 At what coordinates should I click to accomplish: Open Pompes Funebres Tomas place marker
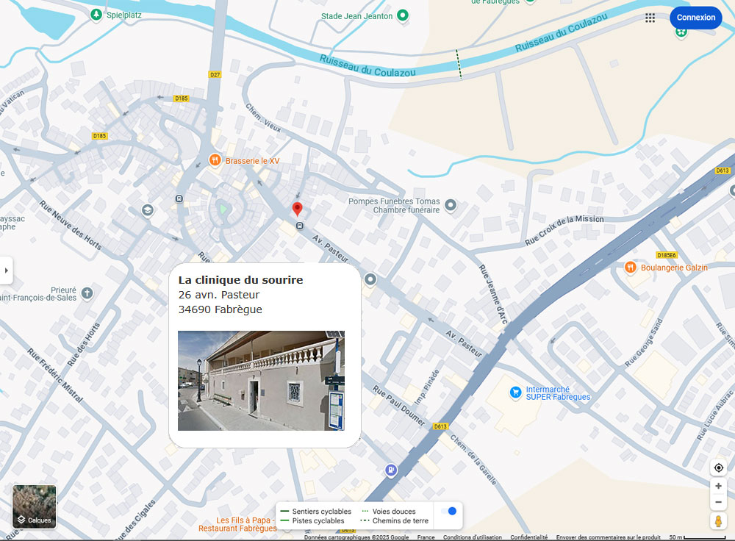451,205
